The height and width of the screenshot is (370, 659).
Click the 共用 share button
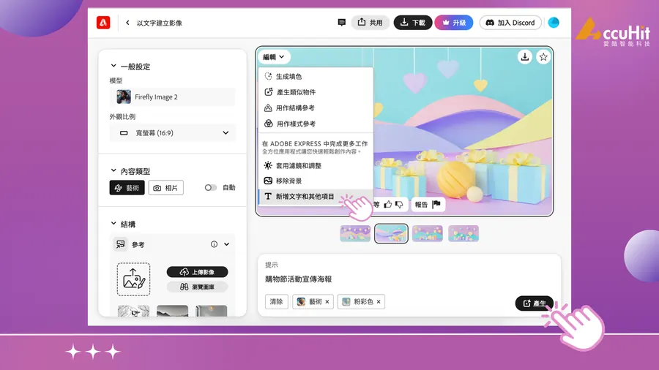(371, 22)
